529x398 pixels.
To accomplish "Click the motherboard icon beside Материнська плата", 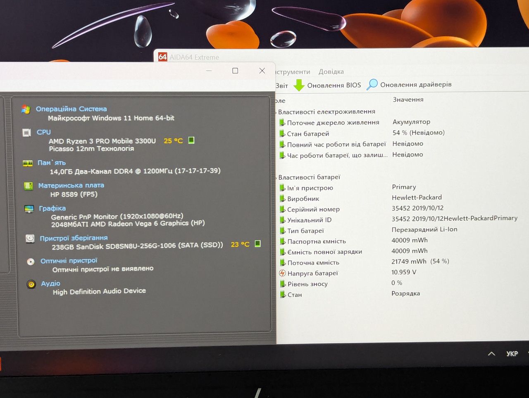I will click(x=29, y=186).
